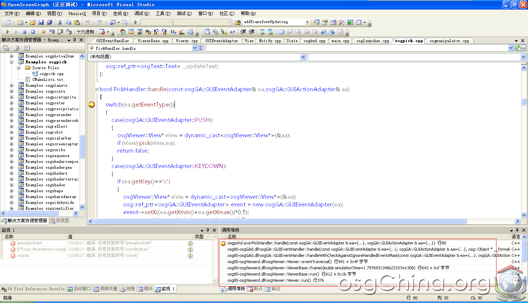Collapse the Source Files folder

[x=18, y=68]
